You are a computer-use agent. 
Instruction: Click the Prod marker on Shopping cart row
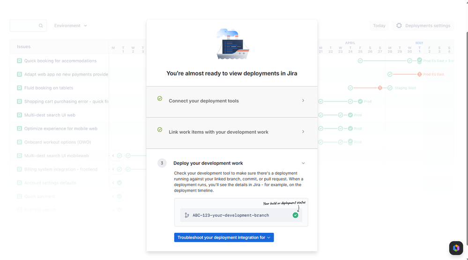click(360, 101)
